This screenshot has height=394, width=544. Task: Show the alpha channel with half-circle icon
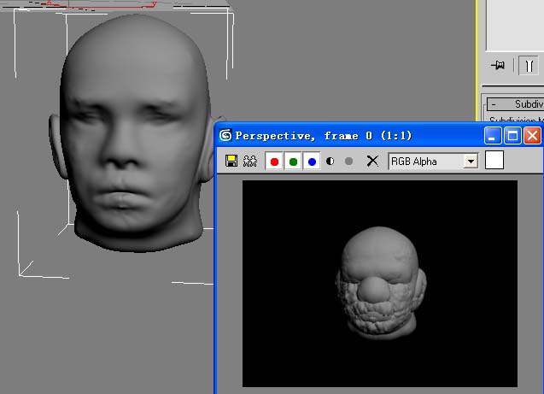tap(330, 161)
